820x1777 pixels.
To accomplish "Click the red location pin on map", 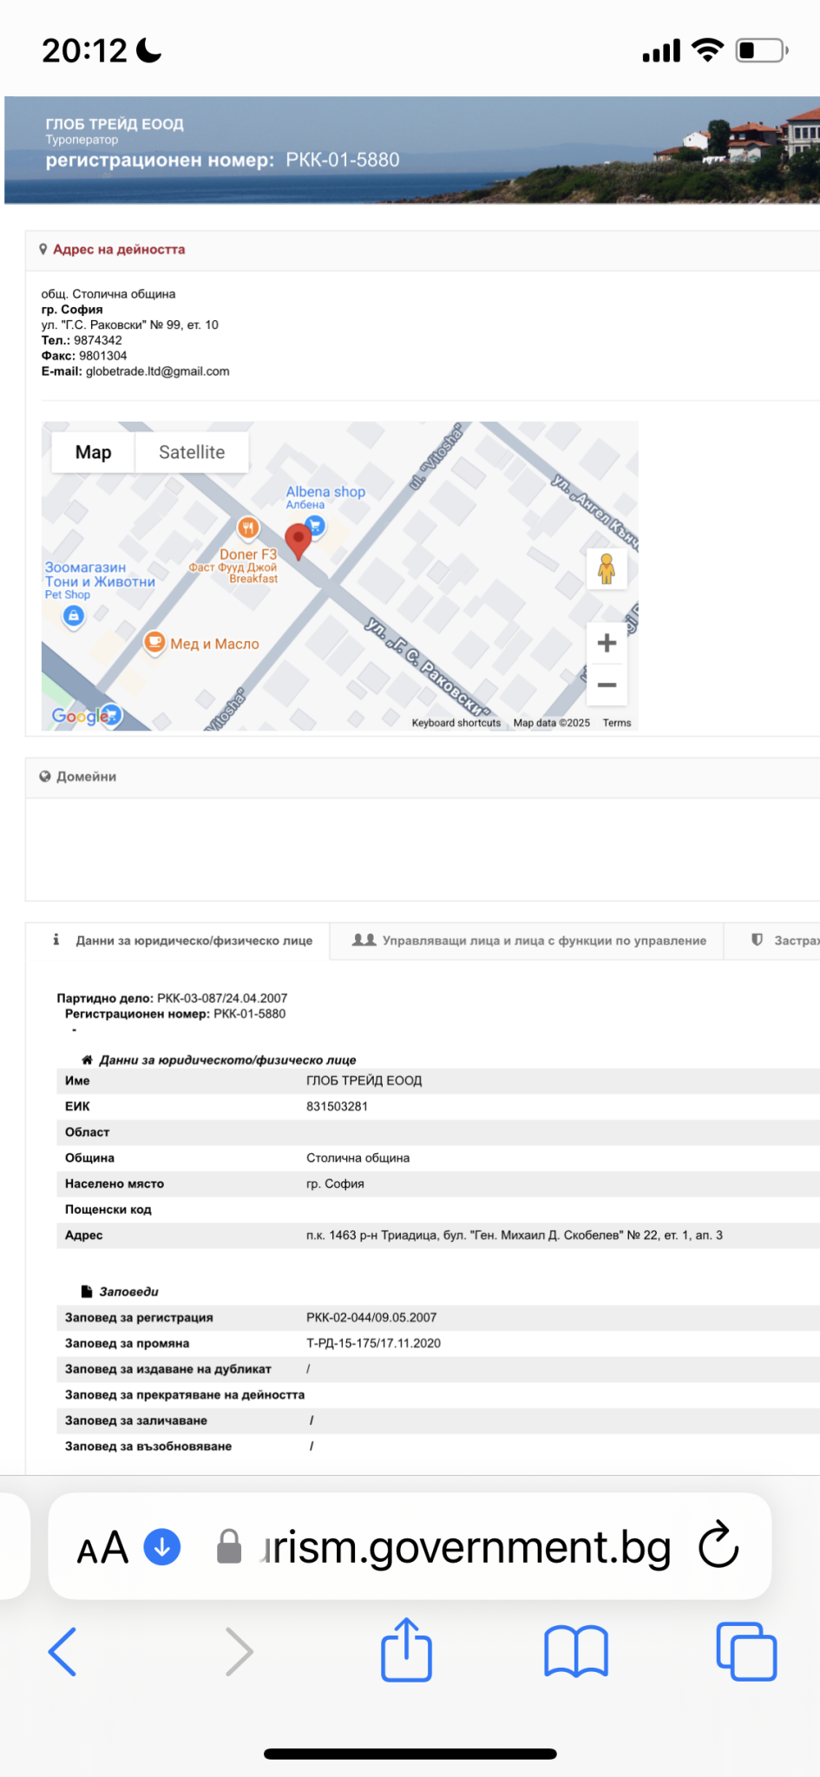I will click(x=298, y=540).
